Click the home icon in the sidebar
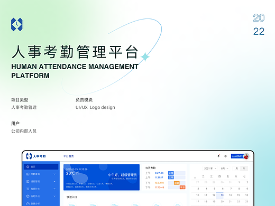 click(27, 166)
